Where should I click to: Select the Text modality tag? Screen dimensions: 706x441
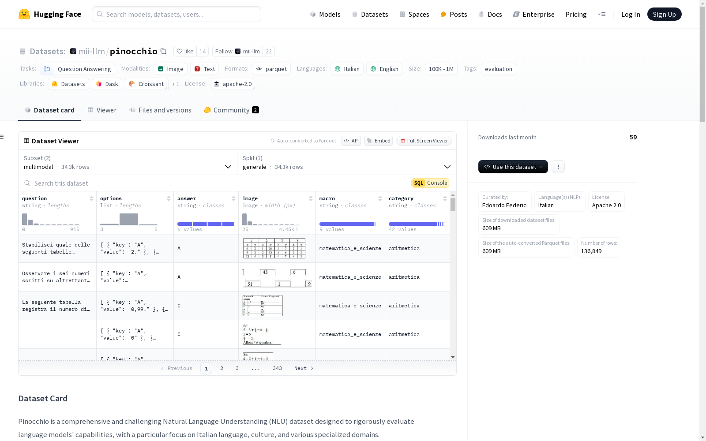(205, 69)
